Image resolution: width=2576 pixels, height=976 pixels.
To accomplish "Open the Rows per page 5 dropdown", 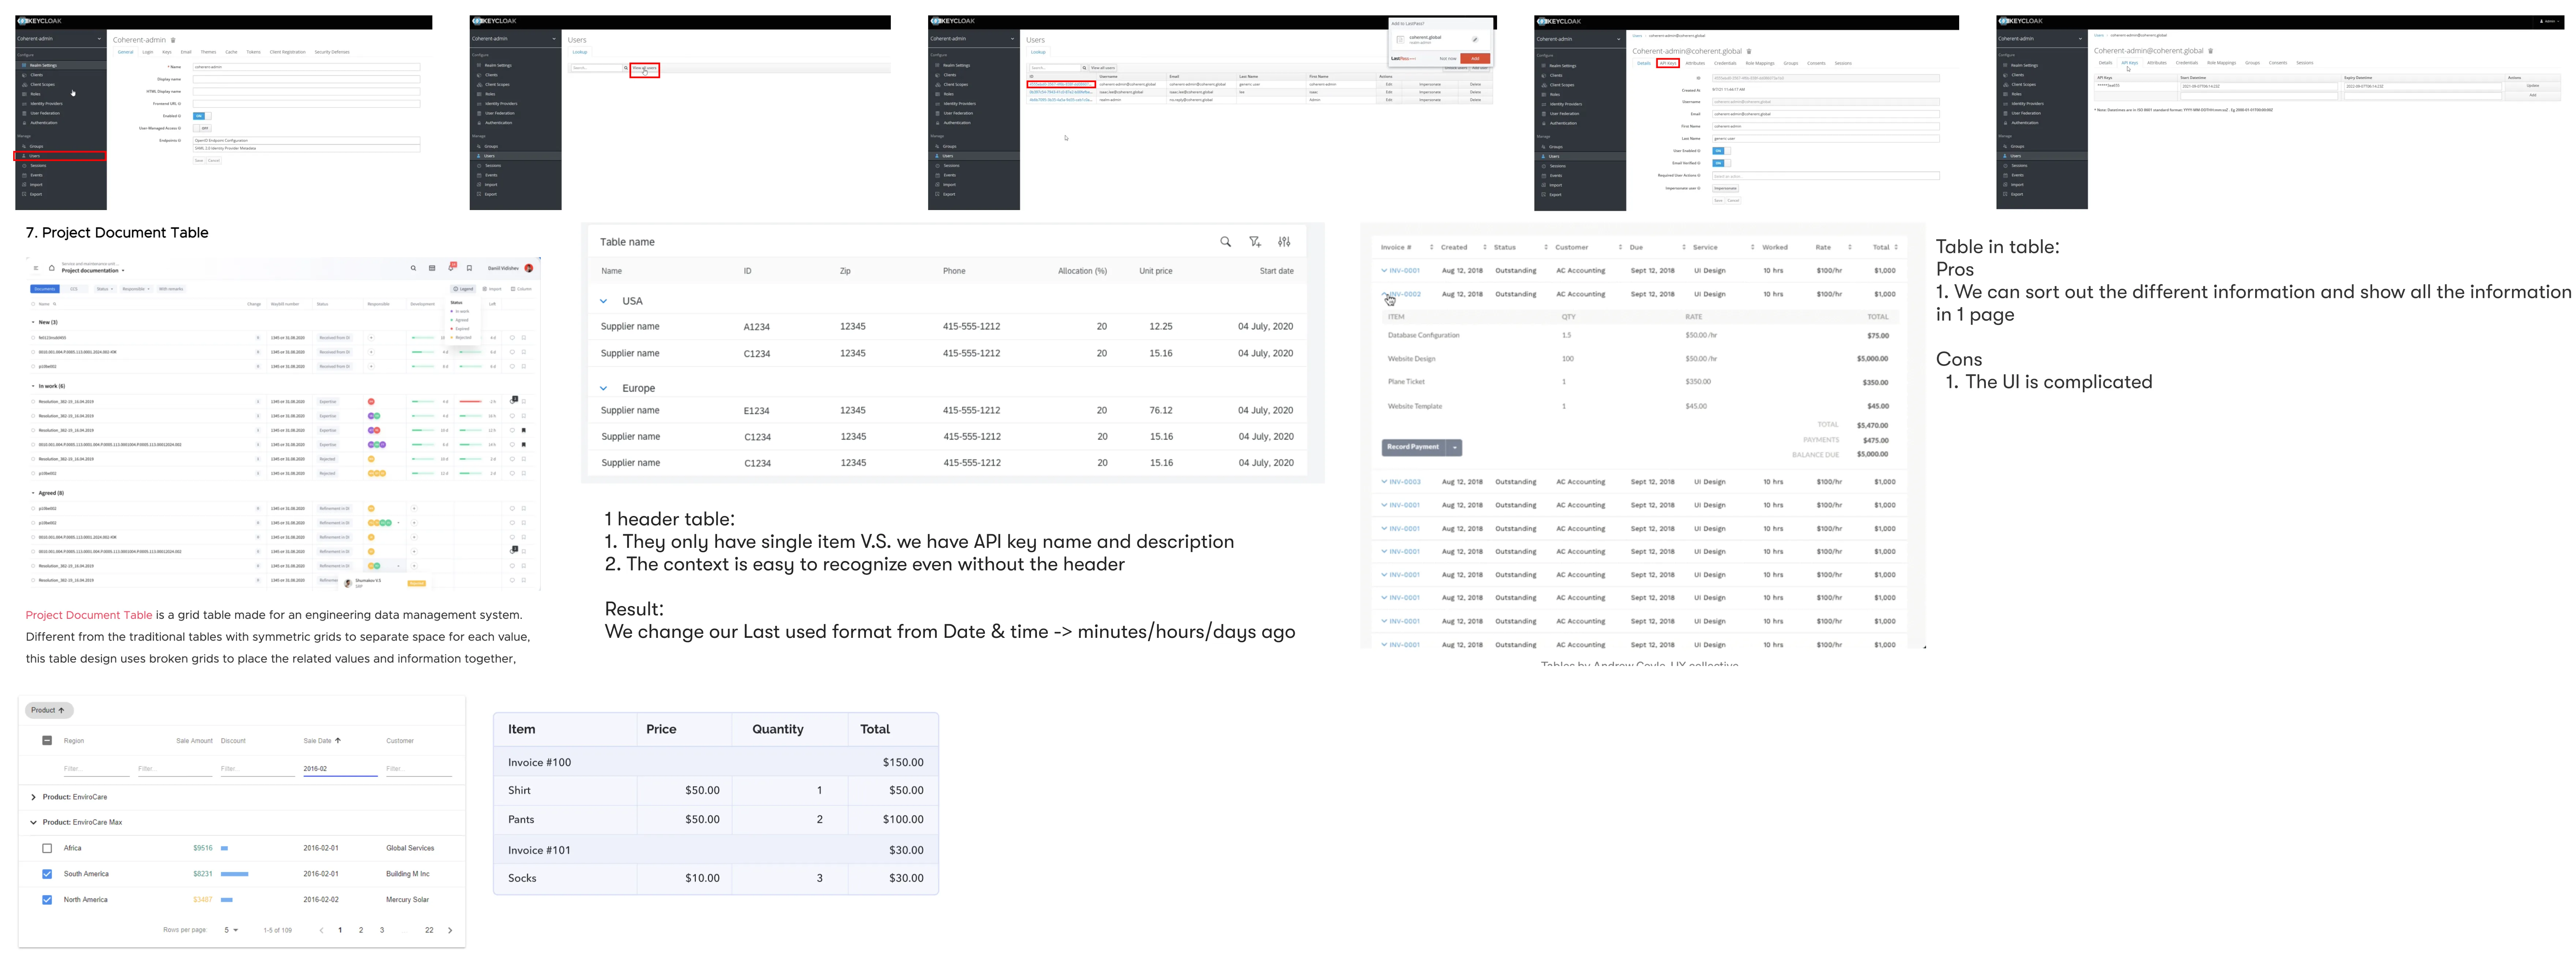I will tap(231, 930).
